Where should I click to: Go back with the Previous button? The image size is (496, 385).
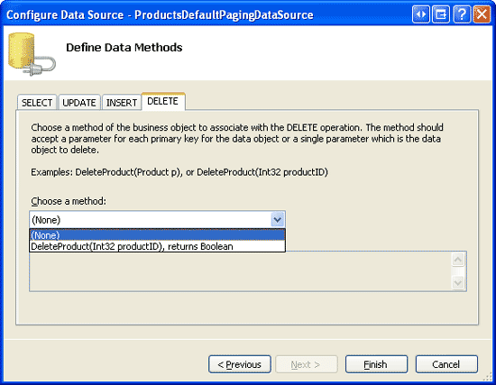tap(240, 364)
